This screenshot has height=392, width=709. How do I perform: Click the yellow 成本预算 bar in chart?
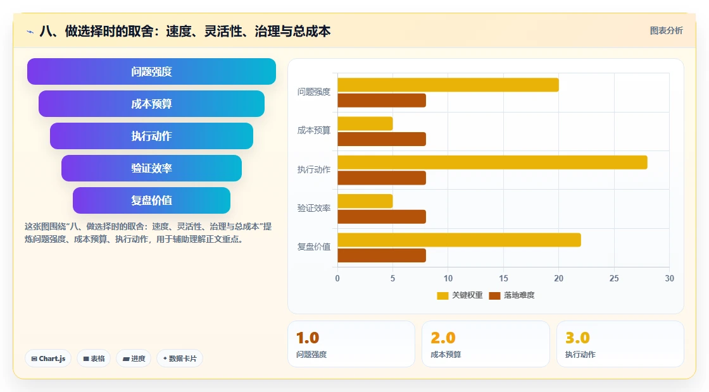coord(365,124)
